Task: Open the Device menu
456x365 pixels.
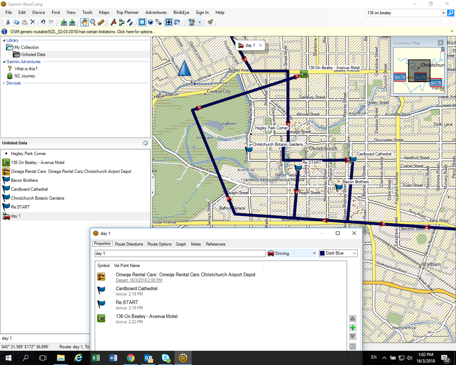Action: click(x=39, y=12)
